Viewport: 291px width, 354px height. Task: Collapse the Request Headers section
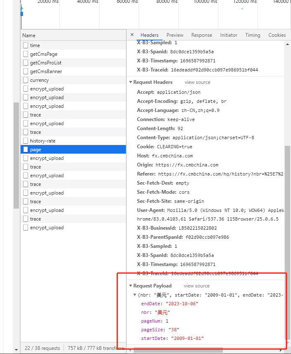click(x=130, y=82)
